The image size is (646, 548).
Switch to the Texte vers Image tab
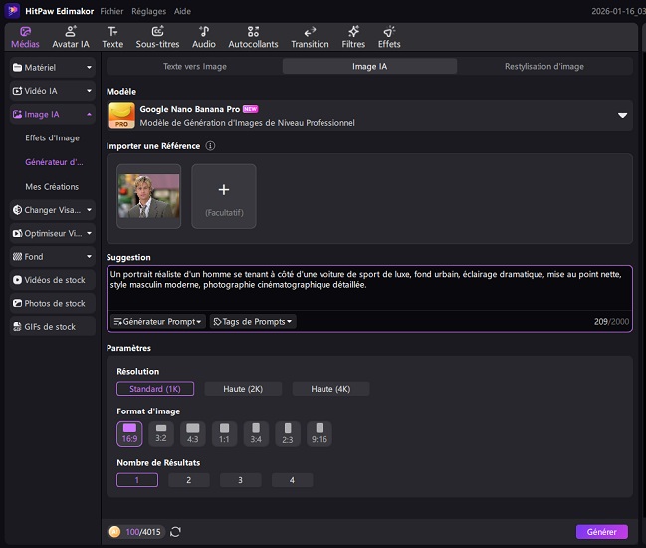[x=194, y=67]
